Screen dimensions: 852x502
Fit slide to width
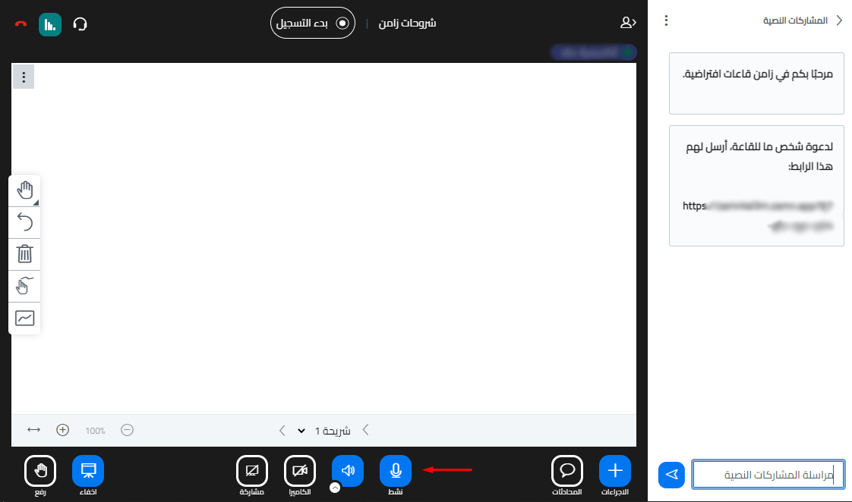point(33,430)
